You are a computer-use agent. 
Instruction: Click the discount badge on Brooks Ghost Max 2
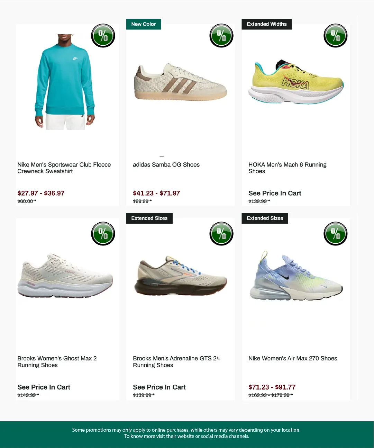point(103,234)
